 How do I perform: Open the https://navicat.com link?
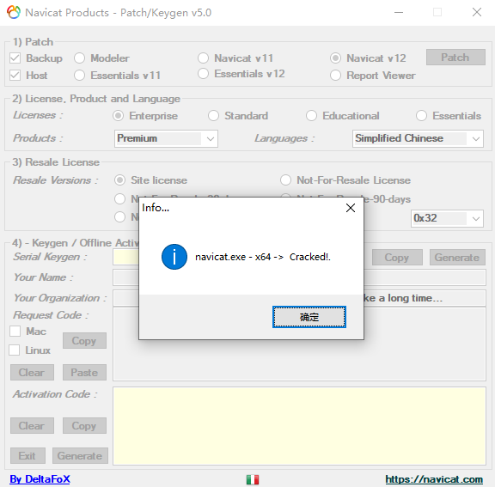coord(434,479)
